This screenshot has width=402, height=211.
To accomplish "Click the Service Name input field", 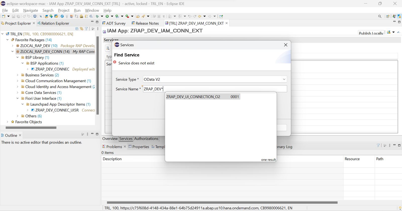I will point(215,89).
